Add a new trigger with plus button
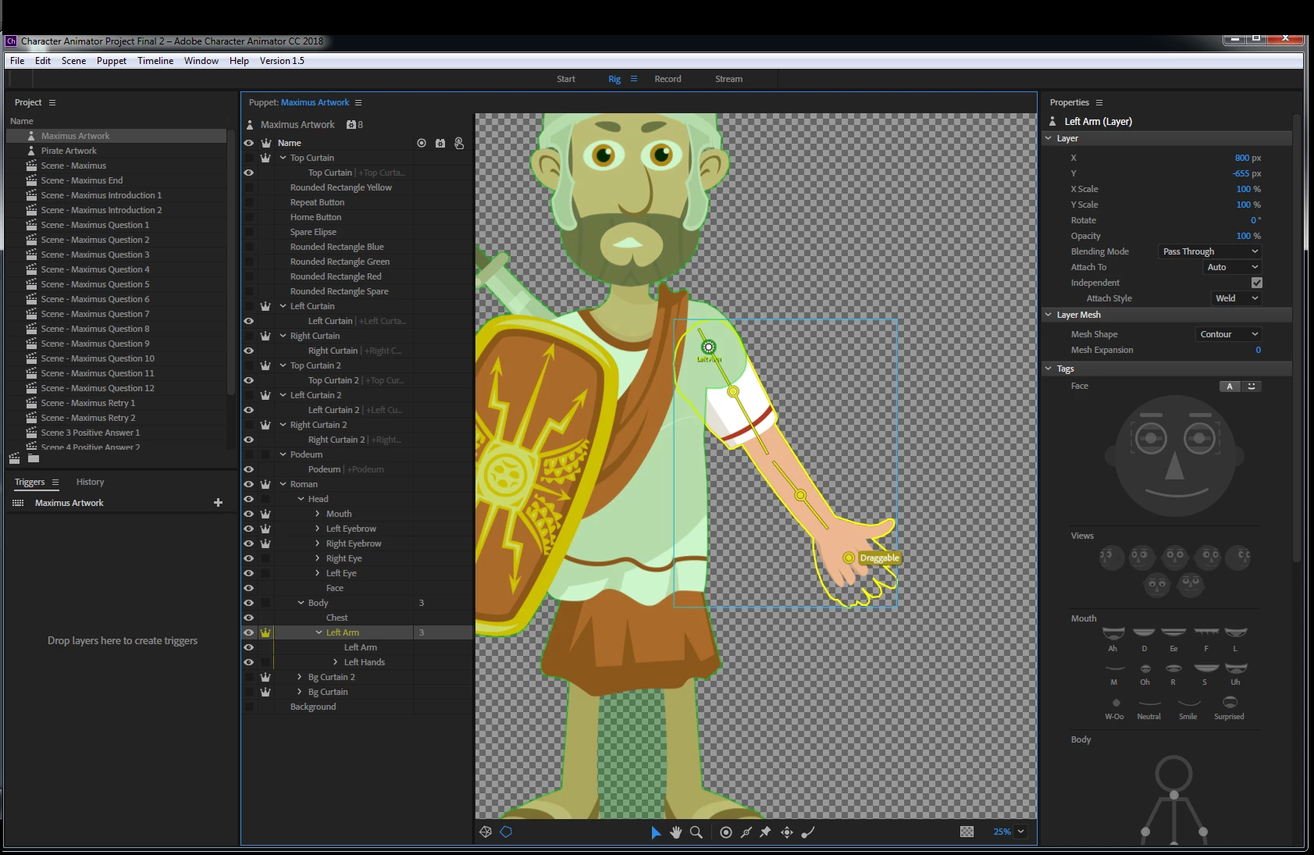This screenshot has height=855, width=1314. click(x=218, y=503)
